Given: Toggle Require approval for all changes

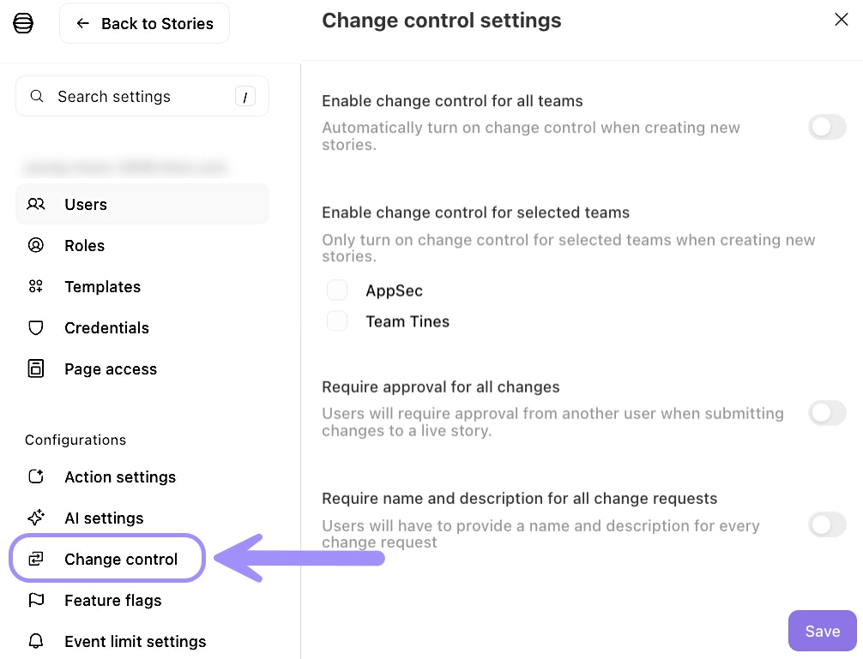Looking at the screenshot, I should [827, 414].
